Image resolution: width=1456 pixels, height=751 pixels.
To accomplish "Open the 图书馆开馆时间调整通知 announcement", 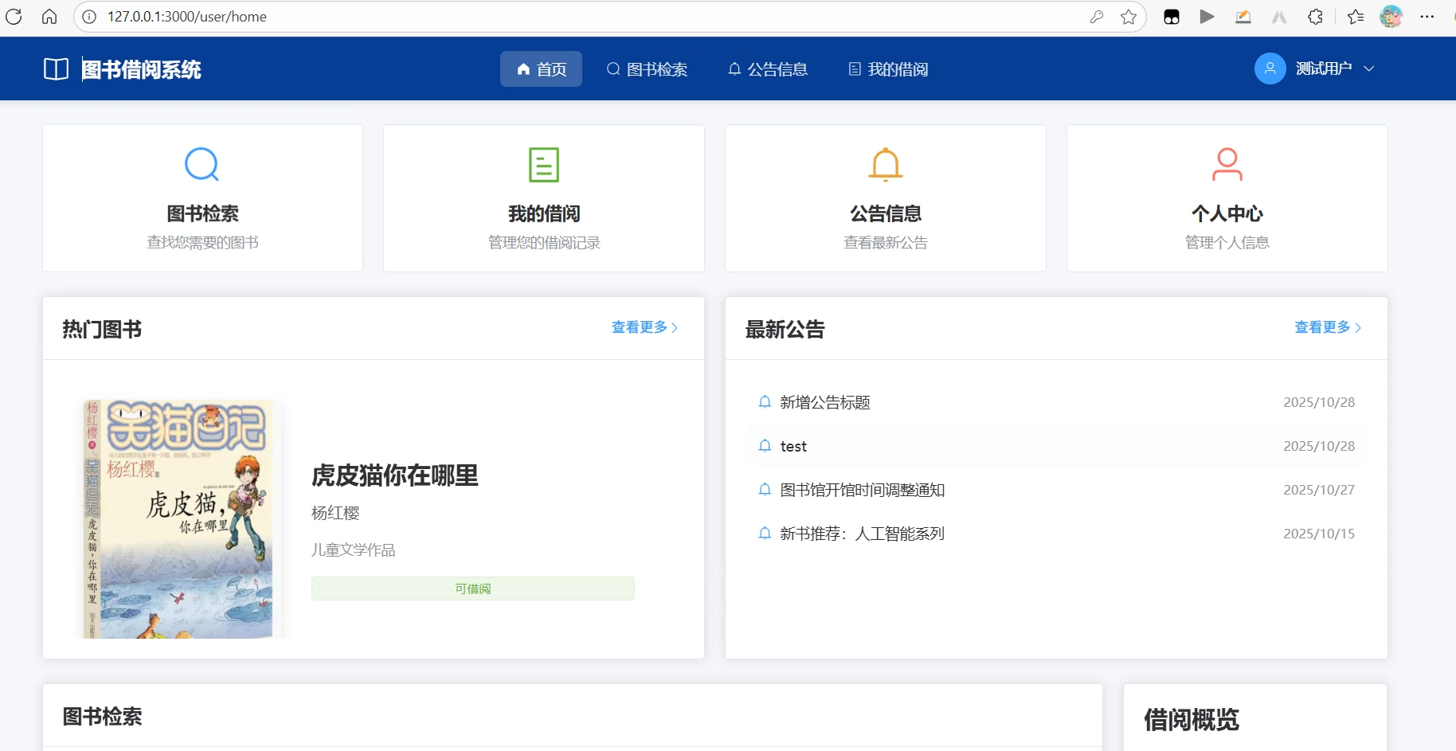I will [862, 490].
